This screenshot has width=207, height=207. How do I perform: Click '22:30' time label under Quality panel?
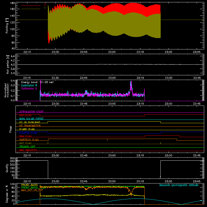(55, 181)
